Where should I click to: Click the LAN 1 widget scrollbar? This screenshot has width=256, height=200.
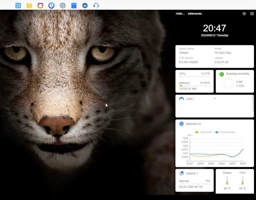(253, 103)
